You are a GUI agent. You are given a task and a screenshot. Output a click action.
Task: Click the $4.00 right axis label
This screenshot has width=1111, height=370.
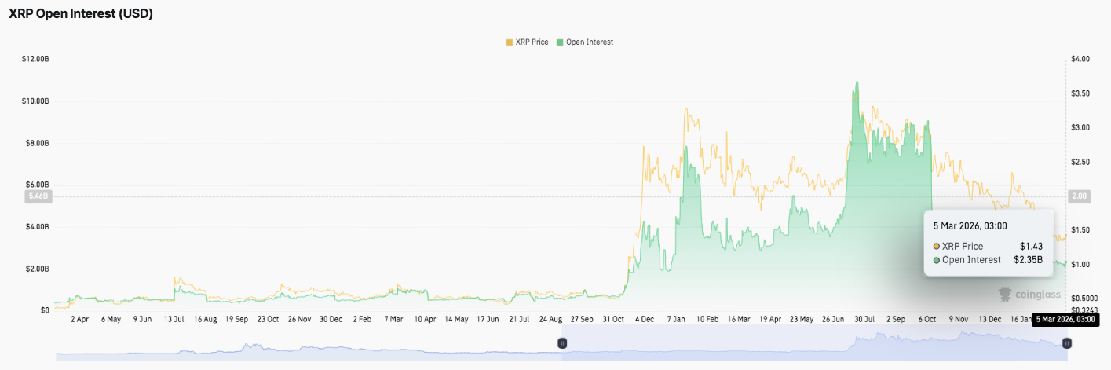pos(1080,59)
